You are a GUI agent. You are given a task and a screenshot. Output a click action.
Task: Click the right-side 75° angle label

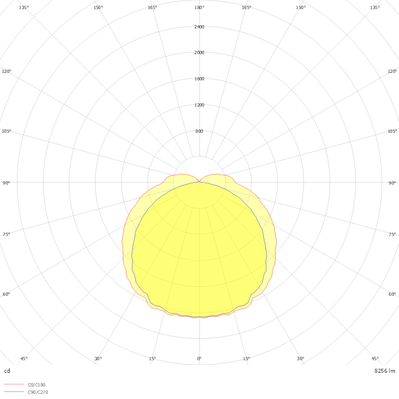(392, 234)
